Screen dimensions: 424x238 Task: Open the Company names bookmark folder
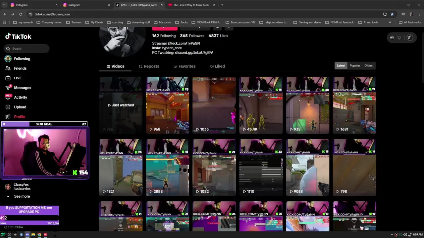click(x=49, y=22)
